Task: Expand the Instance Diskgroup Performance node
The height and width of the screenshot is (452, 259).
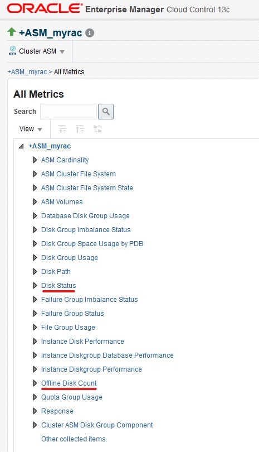Action: pos(35,369)
